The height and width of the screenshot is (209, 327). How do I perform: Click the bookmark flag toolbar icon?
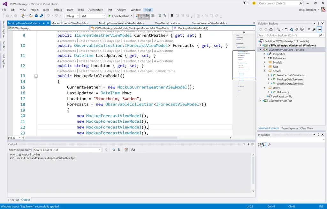click(x=172, y=16)
